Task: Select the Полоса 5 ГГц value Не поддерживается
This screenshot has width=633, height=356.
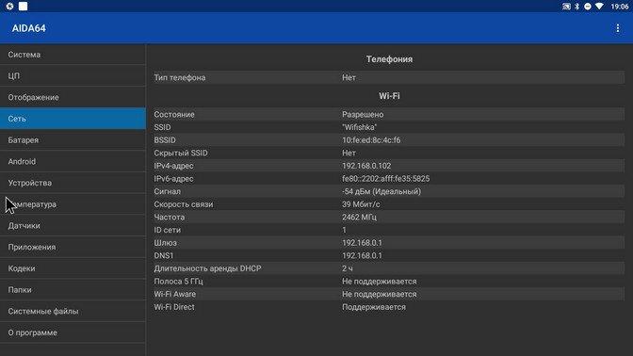Action: coord(379,282)
